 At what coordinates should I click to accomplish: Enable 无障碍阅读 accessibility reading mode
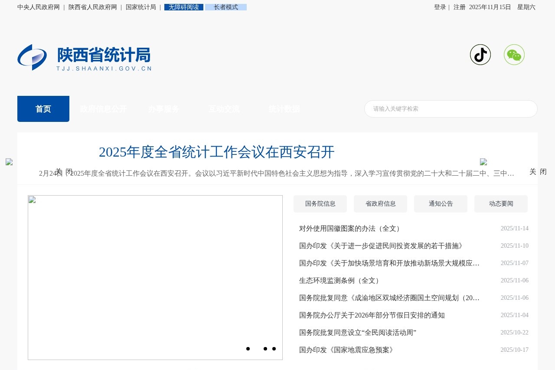[x=183, y=7]
